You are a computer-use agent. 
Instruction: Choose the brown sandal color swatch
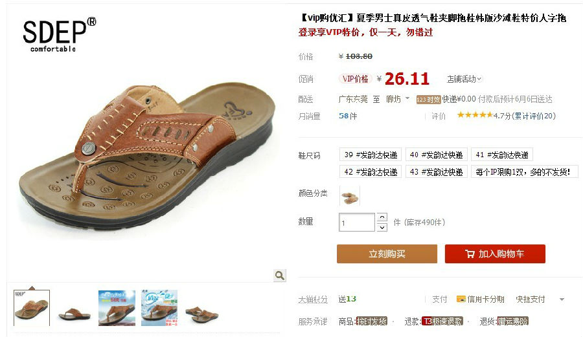point(350,196)
